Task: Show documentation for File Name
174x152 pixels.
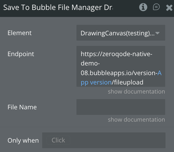Action: [137, 120]
